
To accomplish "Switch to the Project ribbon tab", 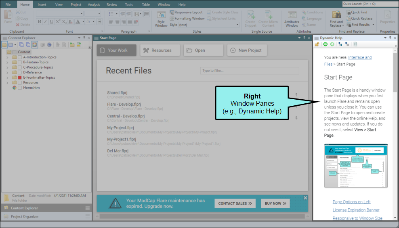I will (76, 4).
